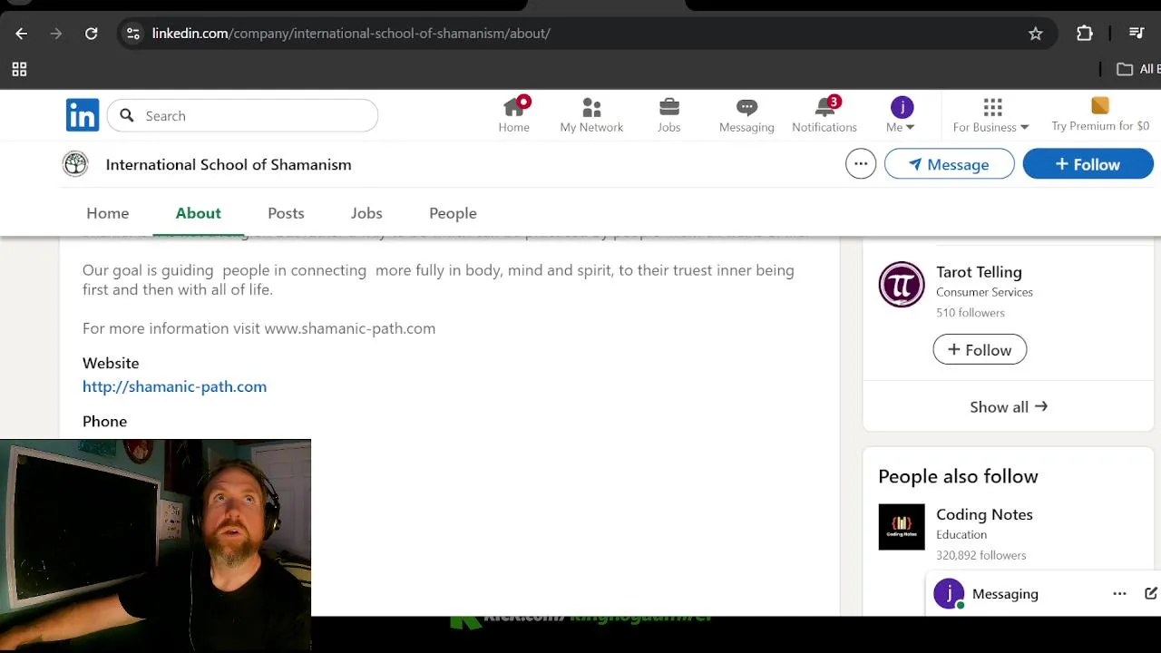Image resolution: width=1161 pixels, height=653 pixels.
Task: Open site information icon in address bar
Action: [133, 34]
